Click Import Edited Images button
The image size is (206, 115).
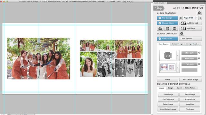coord(168,109)
